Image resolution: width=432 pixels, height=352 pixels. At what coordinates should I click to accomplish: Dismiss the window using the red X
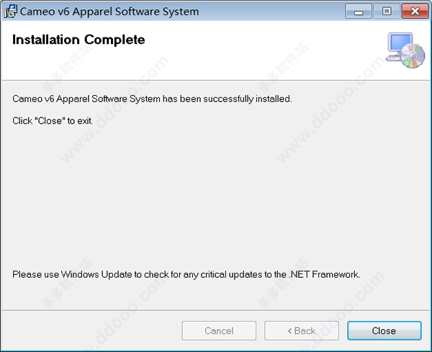(x=415, y=12)
